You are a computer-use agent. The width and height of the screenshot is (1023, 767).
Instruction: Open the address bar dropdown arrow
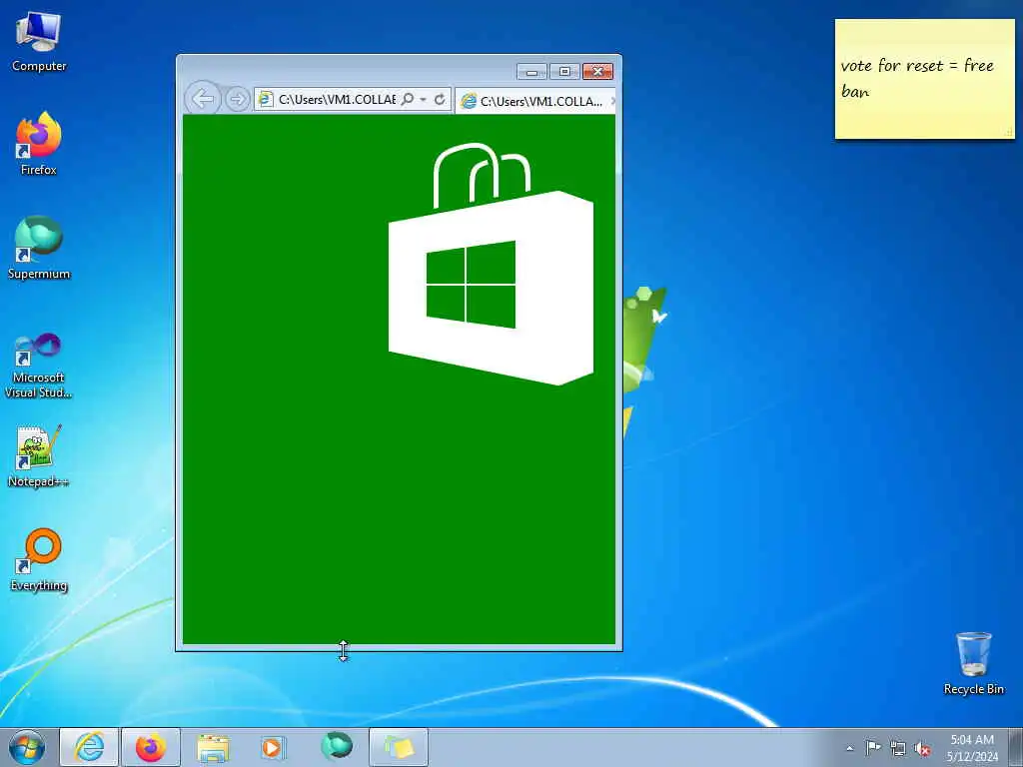[423, 99]
